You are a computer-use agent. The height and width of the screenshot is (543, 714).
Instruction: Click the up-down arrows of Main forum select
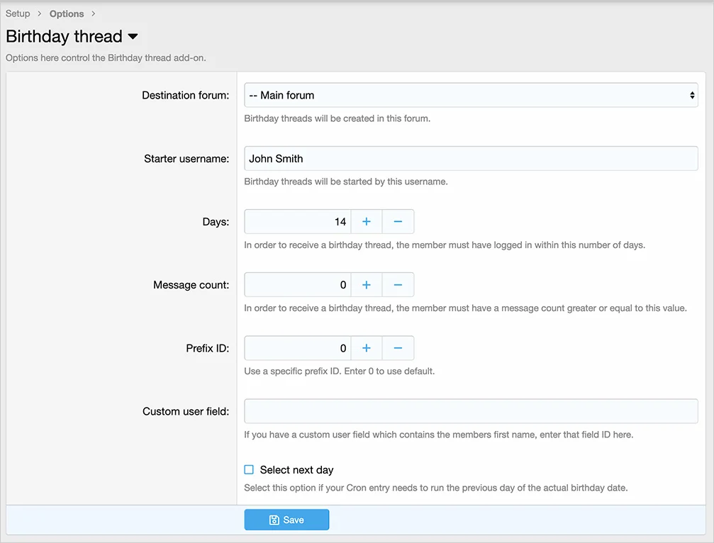(692, 95)
